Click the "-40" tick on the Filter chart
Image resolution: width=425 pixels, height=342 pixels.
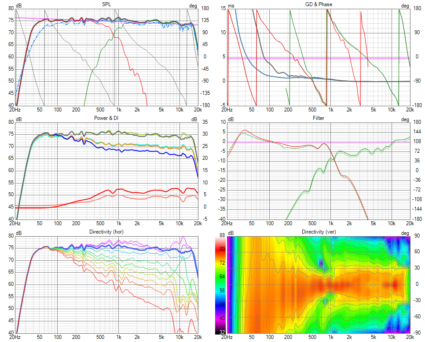tap(222, 219)
